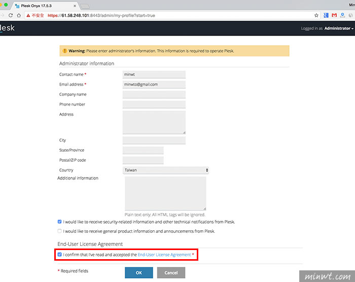355x282 pixels.
Task: Click the Plesk logo in the header
Action: coord(7,28)
